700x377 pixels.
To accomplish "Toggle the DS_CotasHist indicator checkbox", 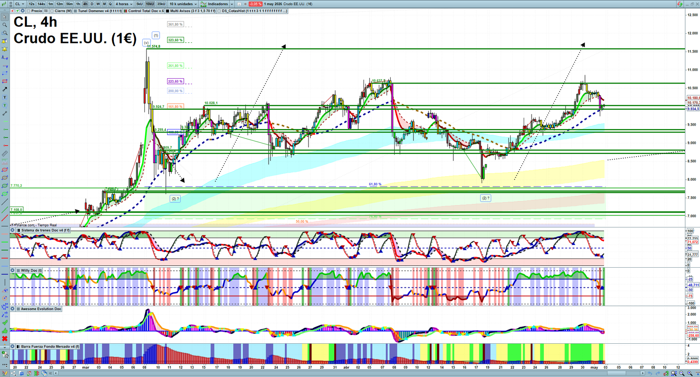I will point(219,11).
